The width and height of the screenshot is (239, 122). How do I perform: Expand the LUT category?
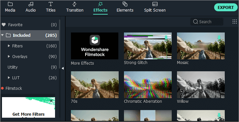coord(9,78)
